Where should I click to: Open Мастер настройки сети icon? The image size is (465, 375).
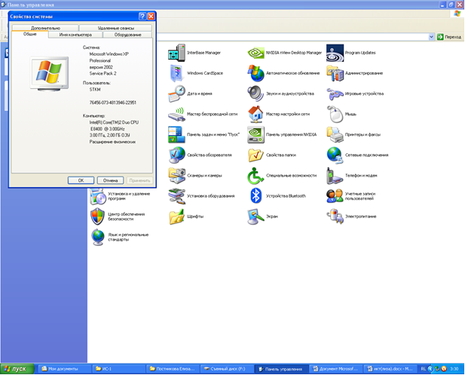255,114
